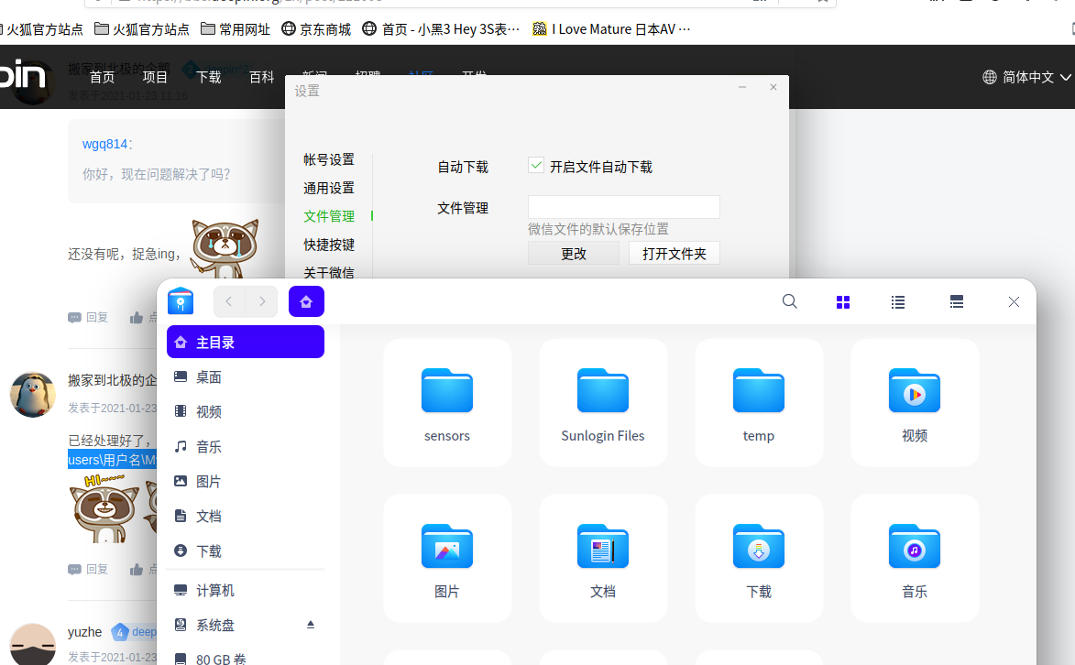Click the file save location field
Viewport: 1075px width, 665px height.
click(x=624, y=207)
